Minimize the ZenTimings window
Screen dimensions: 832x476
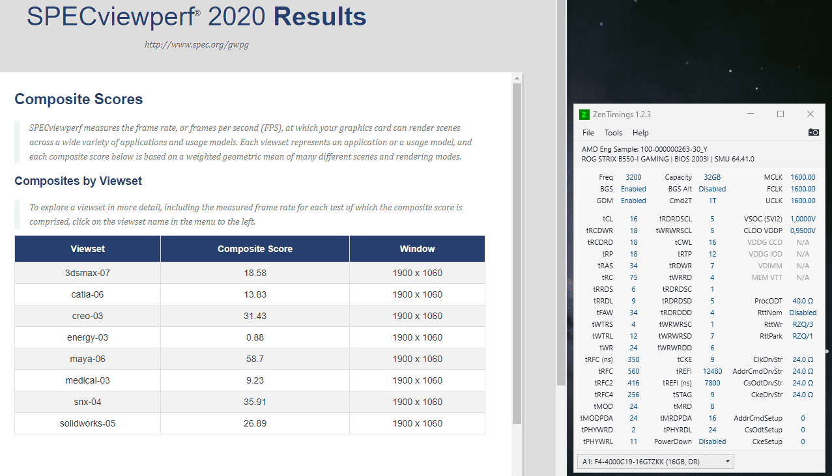coord(751,115)
